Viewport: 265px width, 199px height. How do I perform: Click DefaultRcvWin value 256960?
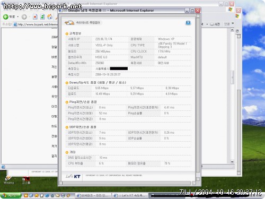(100, 63)
